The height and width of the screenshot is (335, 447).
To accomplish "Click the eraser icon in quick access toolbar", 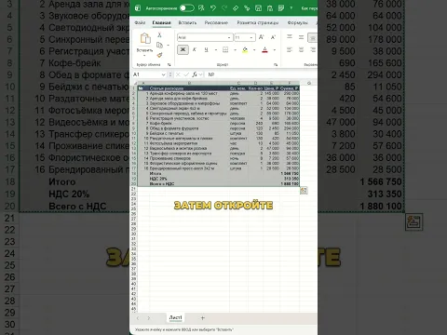I will point(236,8).
